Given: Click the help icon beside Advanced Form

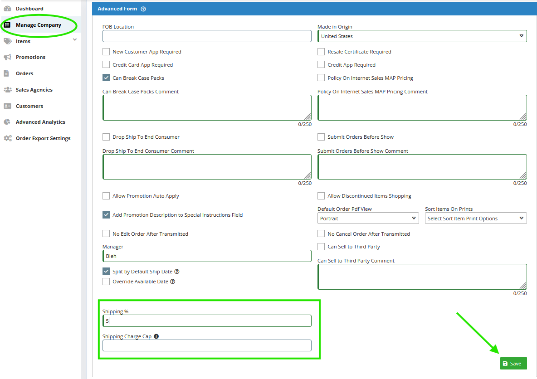Looking at the screenshot, I should 143,9.
